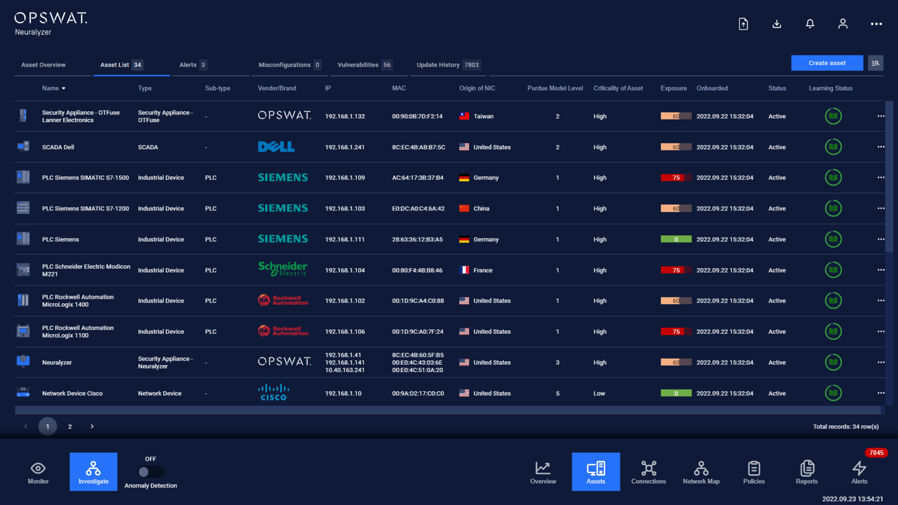
Task: Expand options for the Neuralyzer asset row
Action: coord(881,362)
